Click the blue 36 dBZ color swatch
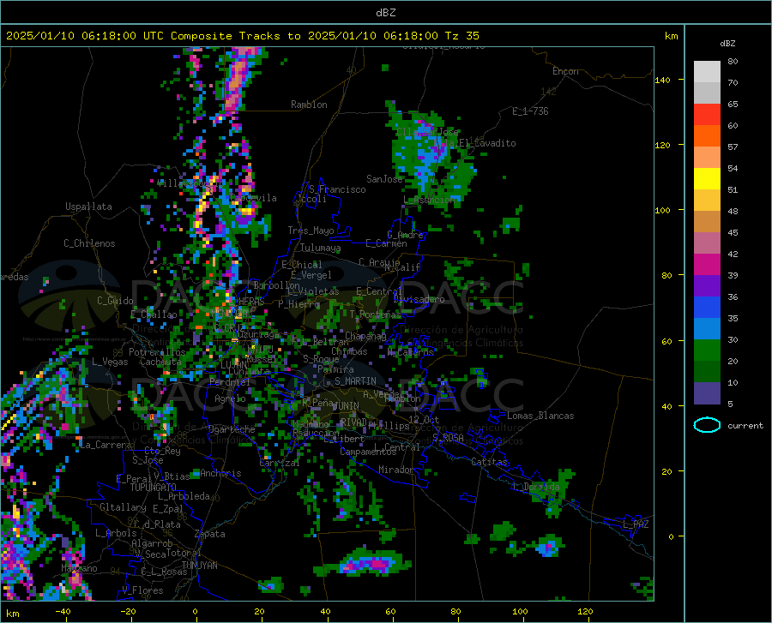The width and height of the screenshot is (772, 623). [707, 308]
